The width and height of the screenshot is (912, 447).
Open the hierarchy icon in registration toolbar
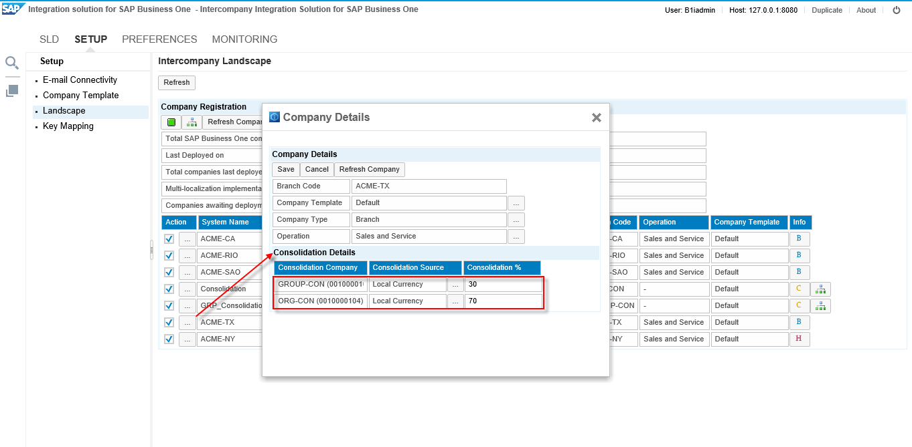click(x=192, y=122)
